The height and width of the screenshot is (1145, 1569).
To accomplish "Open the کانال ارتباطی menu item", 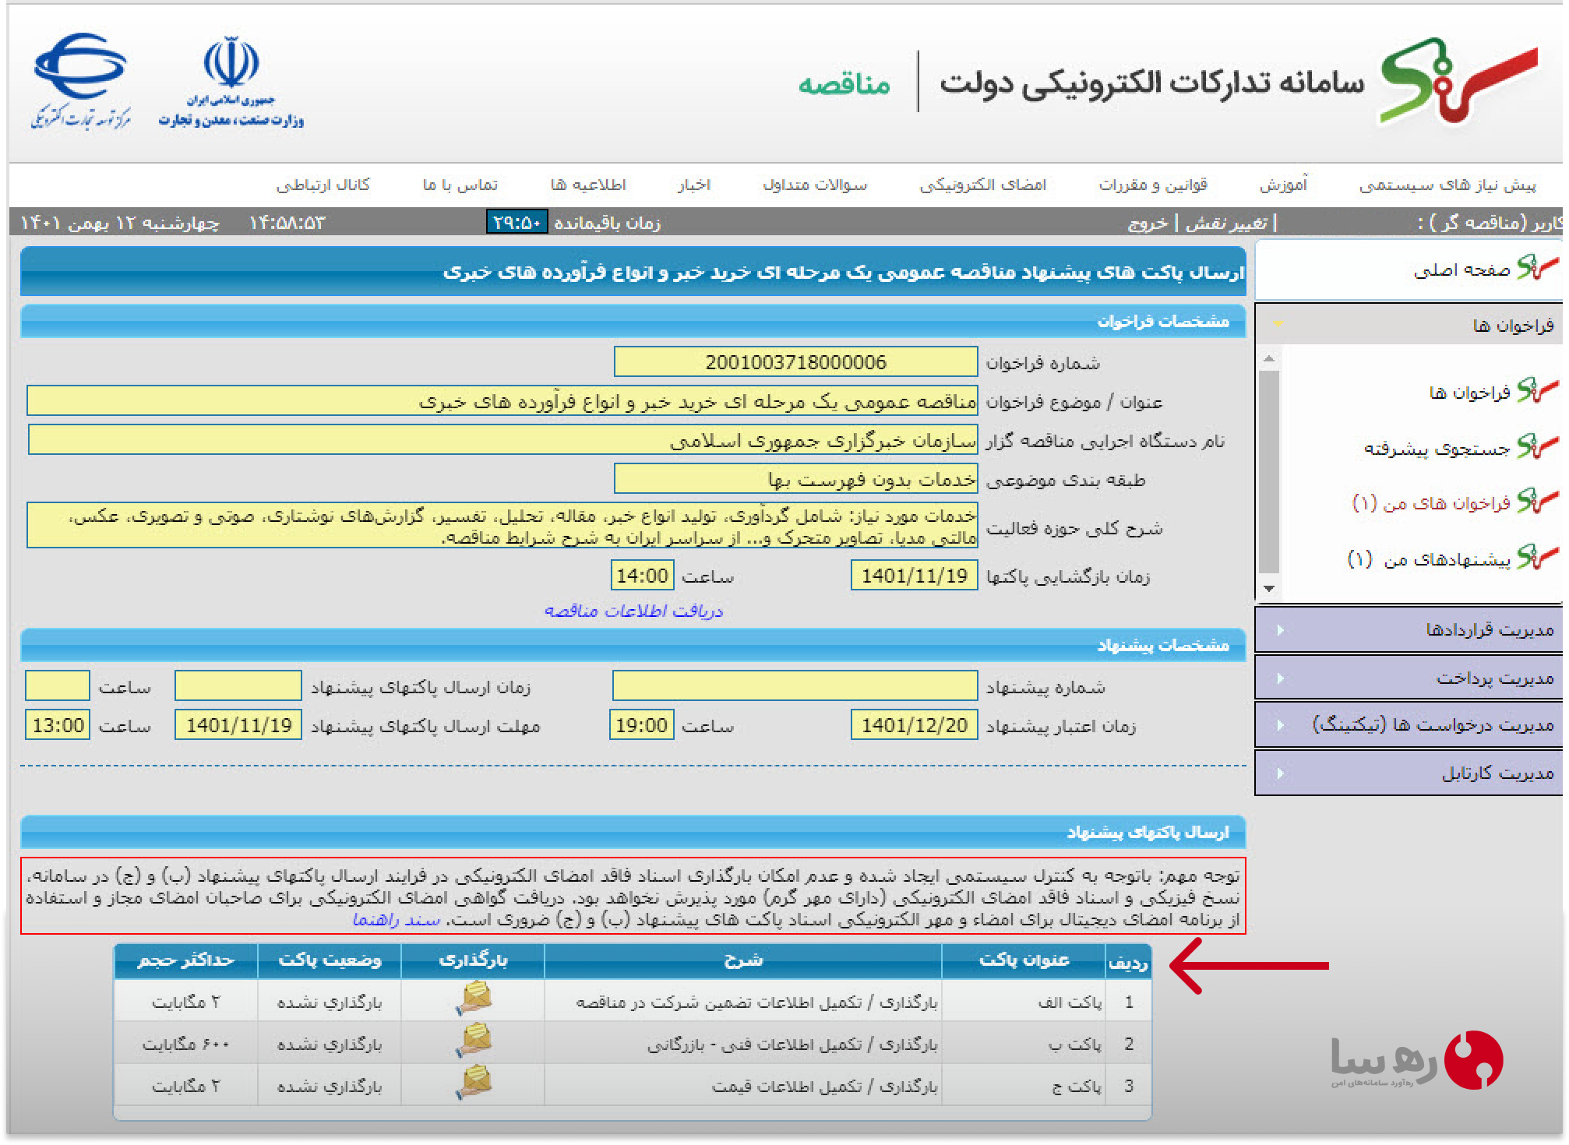I will click(x=323, y=185).
